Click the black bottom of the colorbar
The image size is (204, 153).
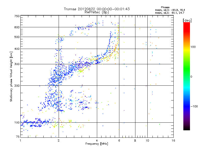[187, 128]
